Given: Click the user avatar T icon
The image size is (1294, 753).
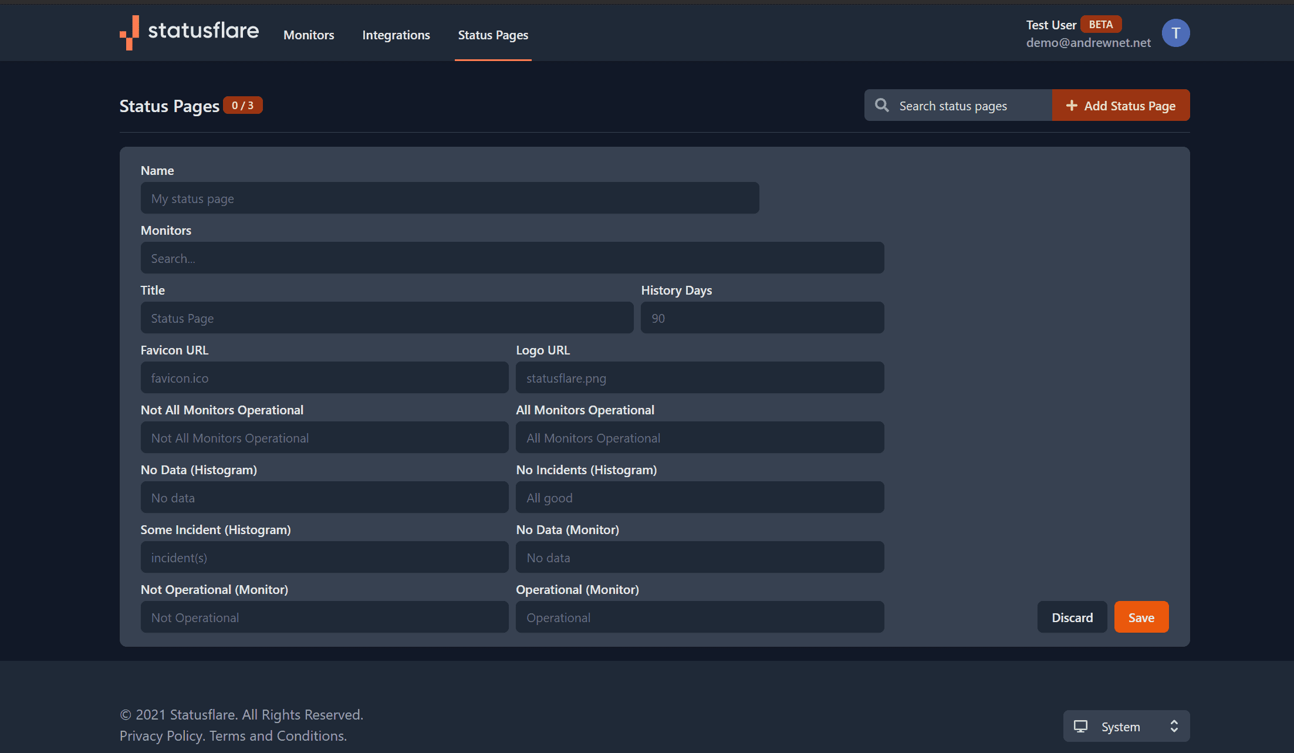Looking at the screenshot, I should pyautogui.click(x=1175, y=33).
